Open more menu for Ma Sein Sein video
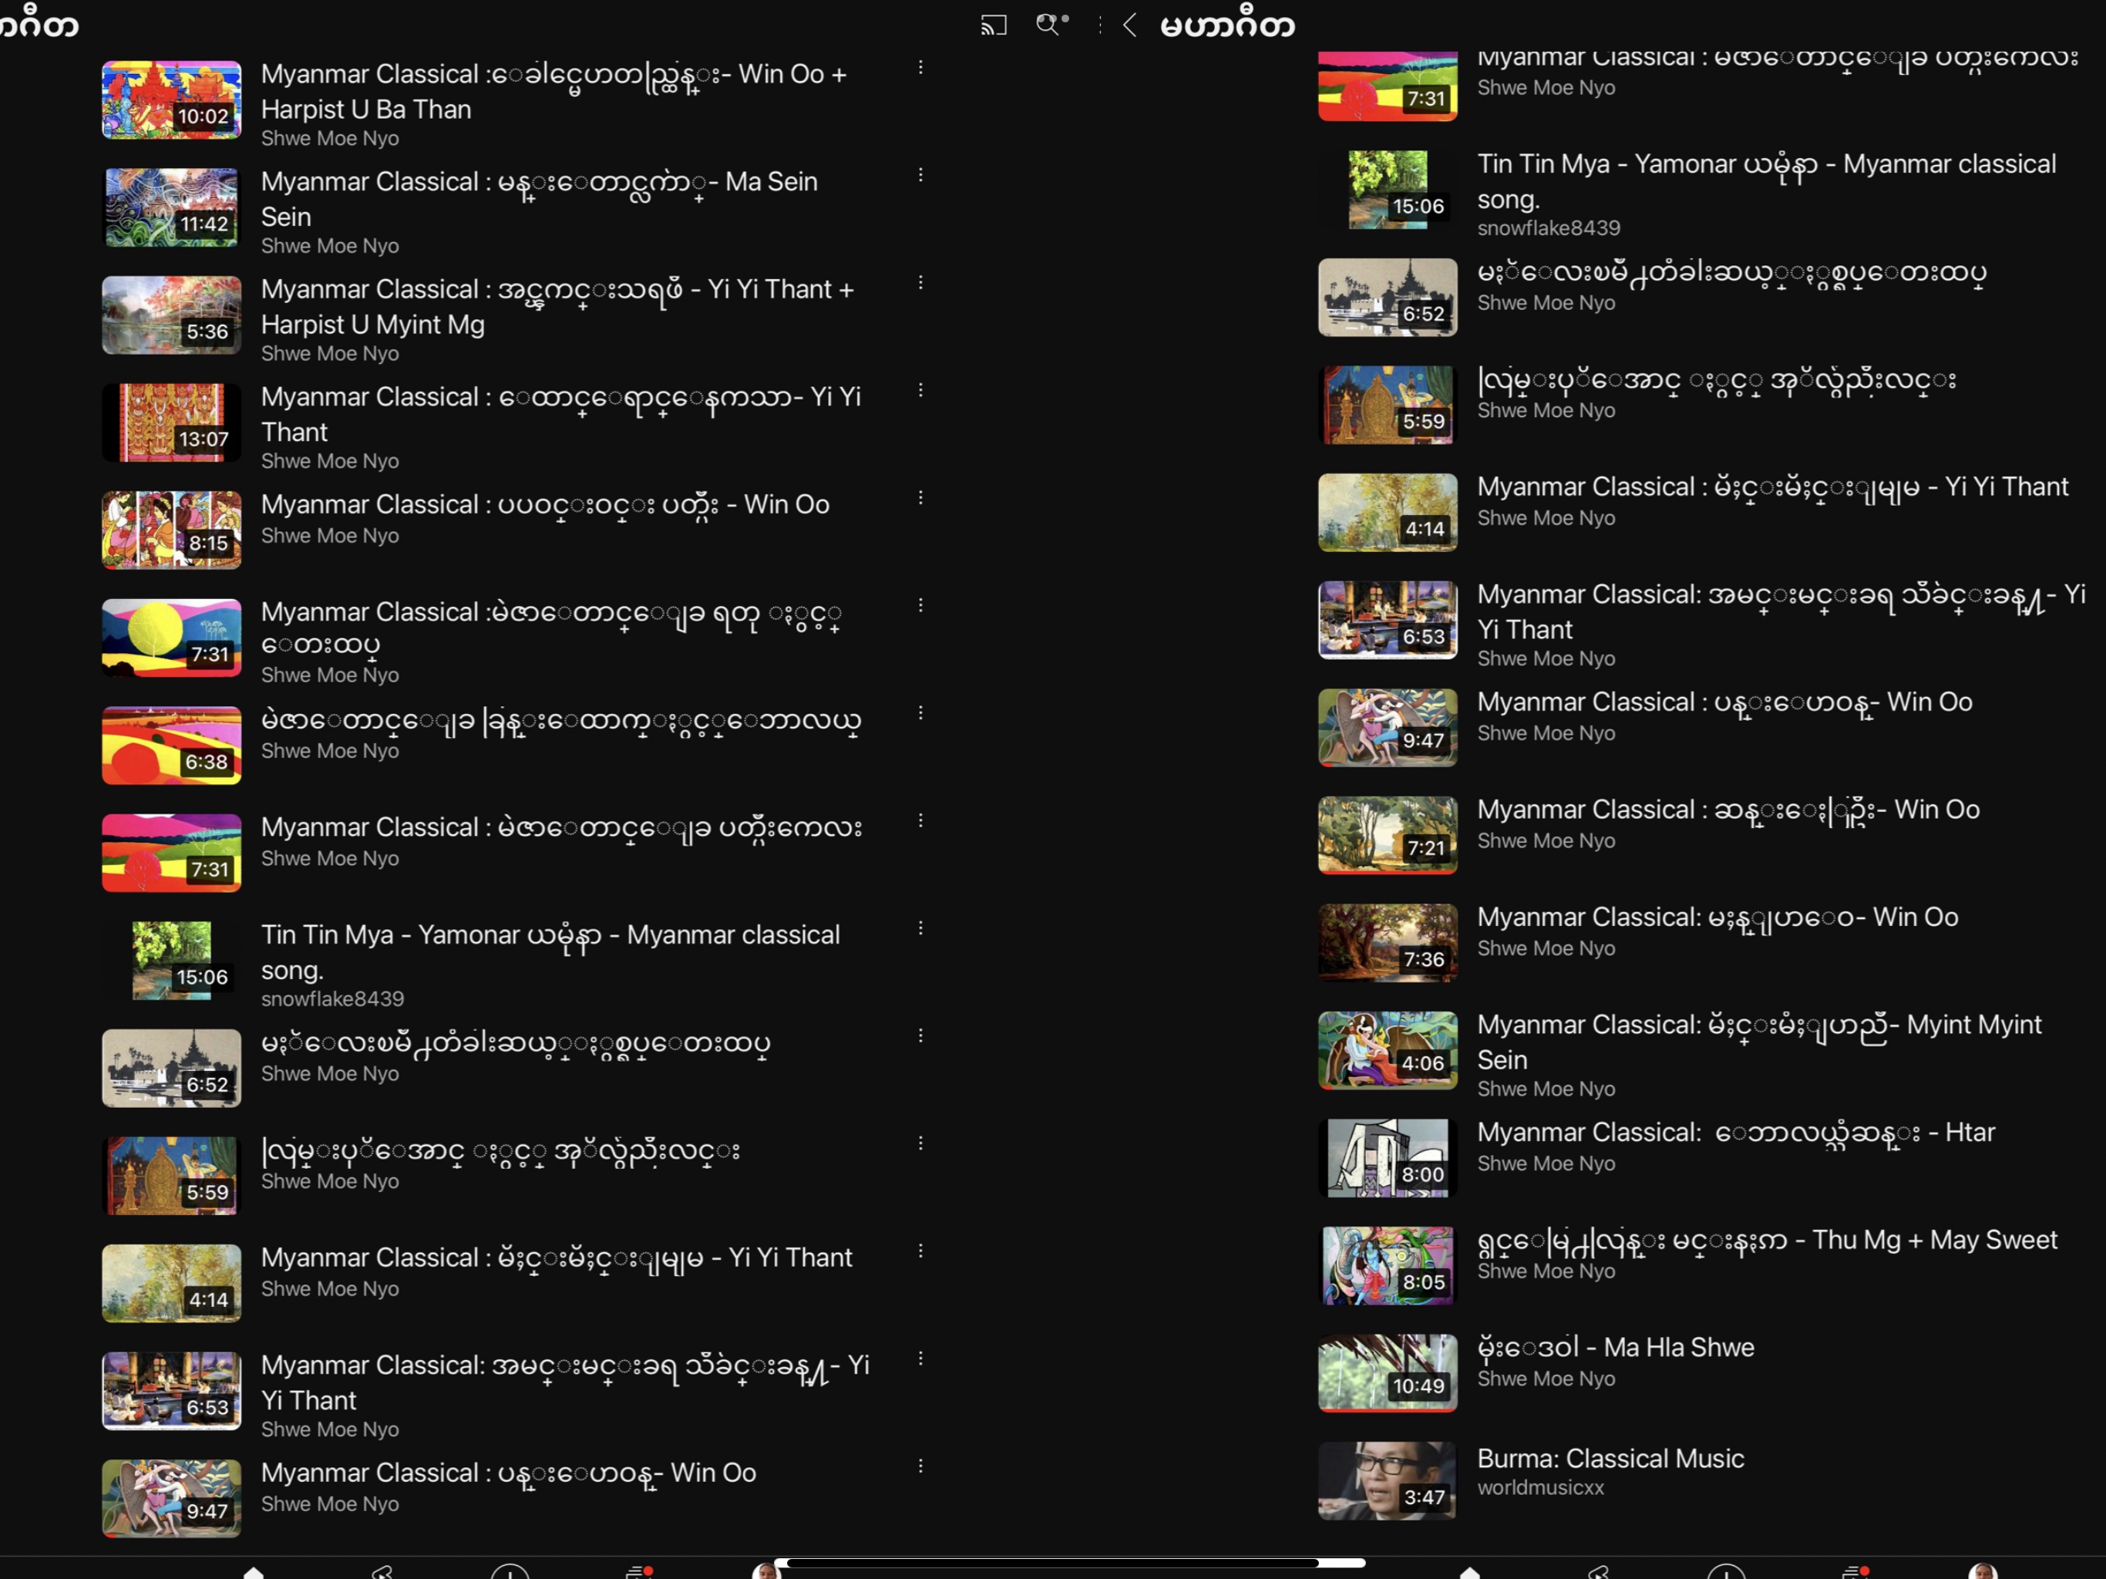Screen dimensions: 2106x1579 tap(920, 175)
